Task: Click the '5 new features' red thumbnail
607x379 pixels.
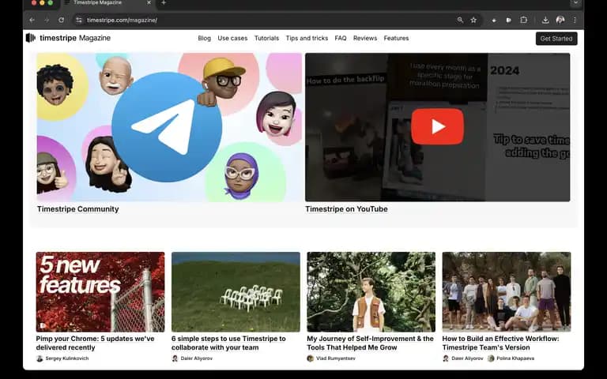Action: [100, 292]
